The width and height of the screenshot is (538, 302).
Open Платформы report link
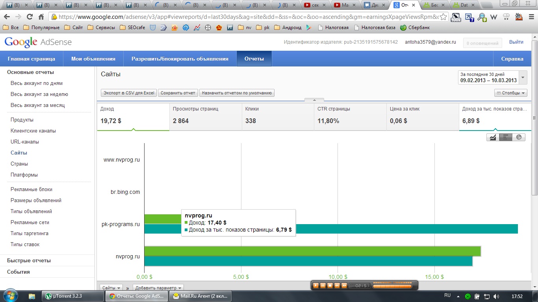coord(24,175)
